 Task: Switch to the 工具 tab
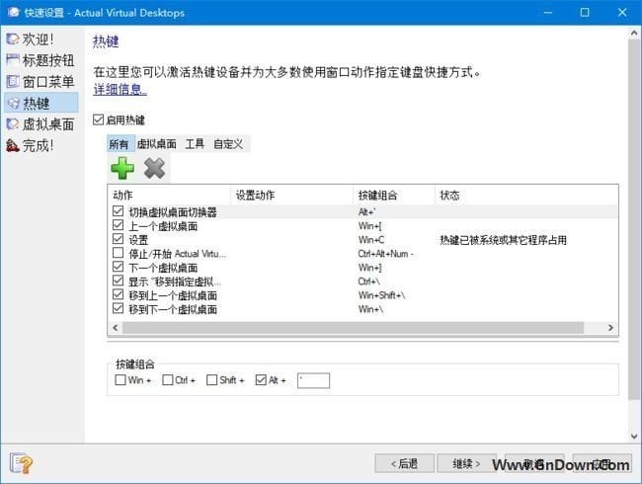(195, 144)
